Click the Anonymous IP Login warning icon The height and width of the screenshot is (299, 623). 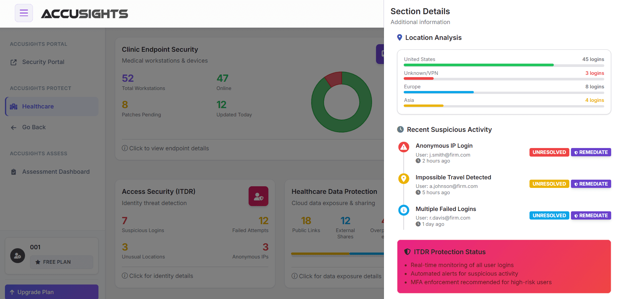(403, 147)
